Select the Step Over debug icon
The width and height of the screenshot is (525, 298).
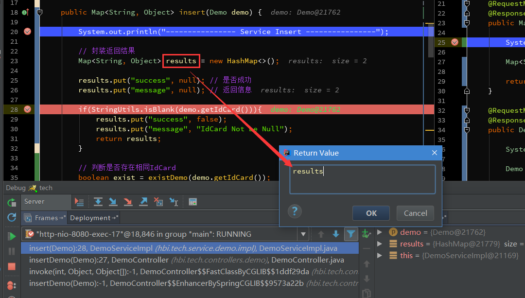[x=98, y=202]
